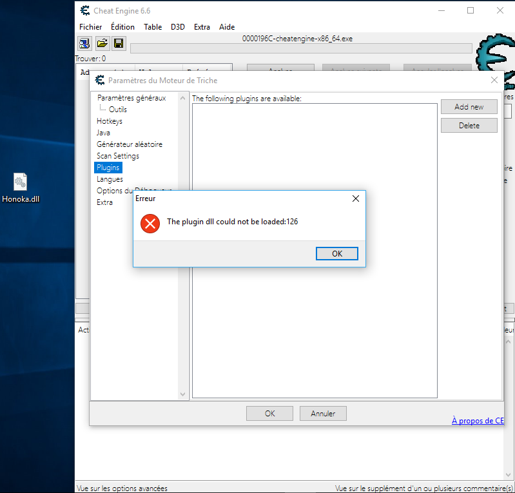Click the red error icon in the dialog
515x493 pixels.
tap(150, 224)
